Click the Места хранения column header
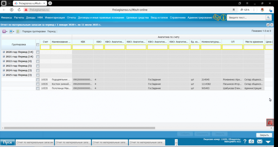The height and width of the screenshot is (147, 278). point(254,42)
